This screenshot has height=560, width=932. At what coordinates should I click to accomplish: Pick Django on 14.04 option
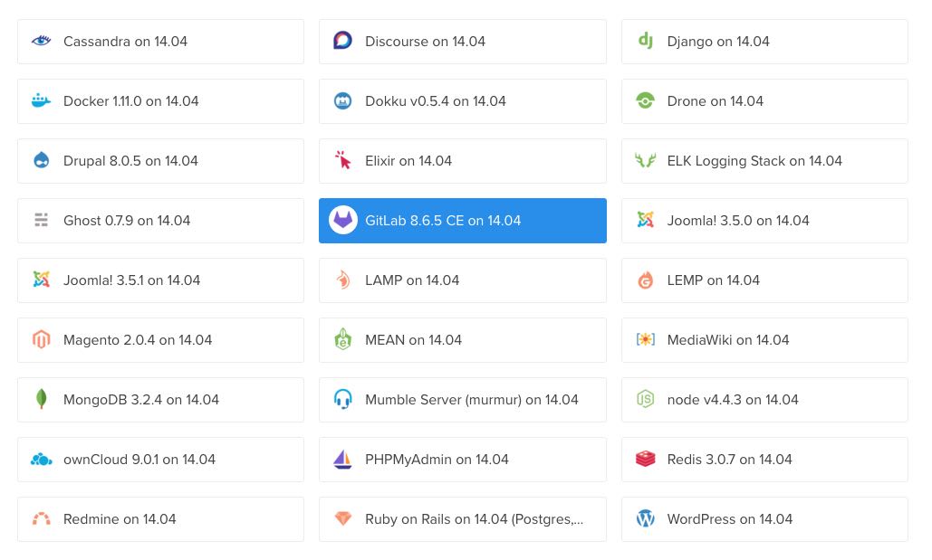[x=764, y=42]
